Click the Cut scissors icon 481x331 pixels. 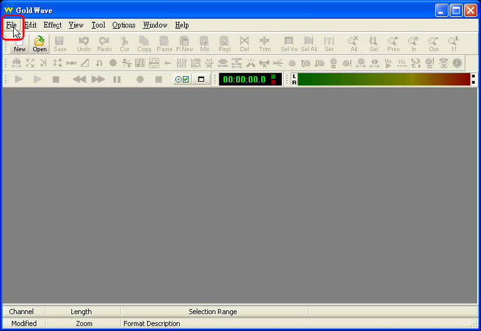(124, 44)
